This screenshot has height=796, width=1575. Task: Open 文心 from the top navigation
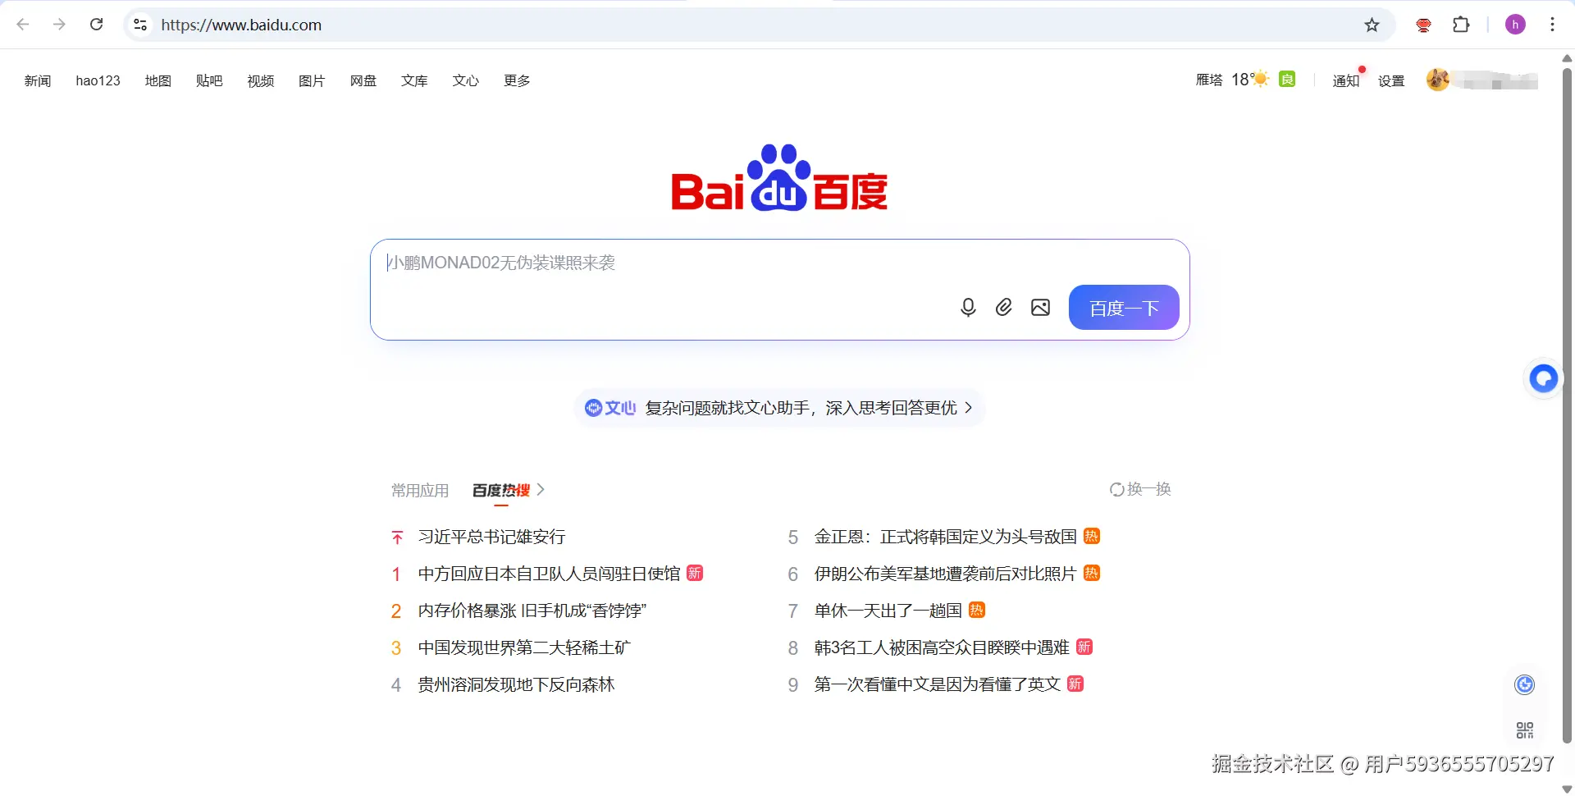click(x=466, y=80)
